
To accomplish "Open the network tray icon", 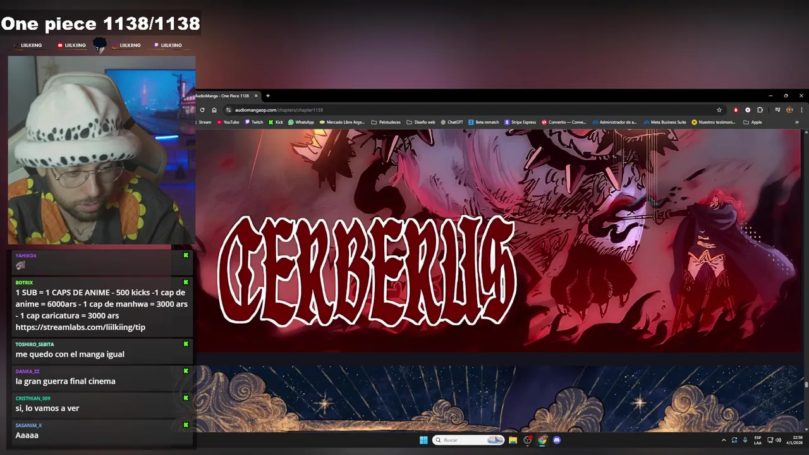I will coord(770,440).
